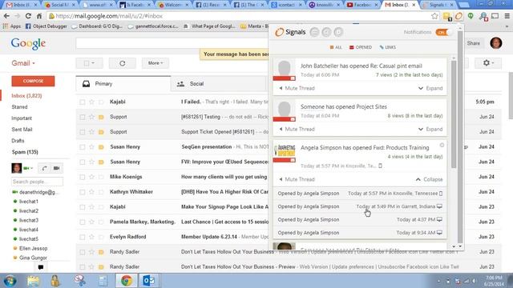Switch to the Social inbox tab
The width and height of the screenshot is (513, 288).
219,83
